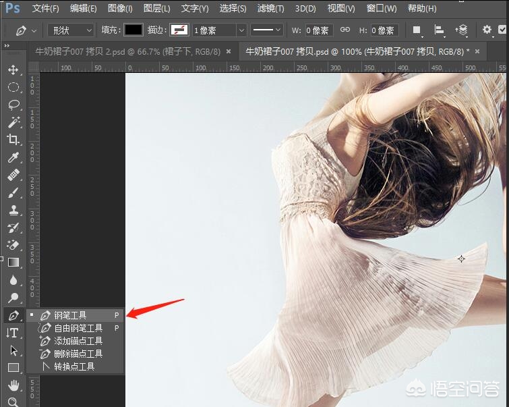Open path arrangement options
Screen dimensions: 509x407
(x=461, y=30)
